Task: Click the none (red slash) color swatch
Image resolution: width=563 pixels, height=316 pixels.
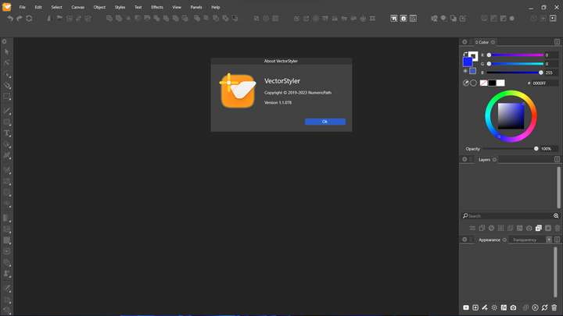Action: (484, 83)
